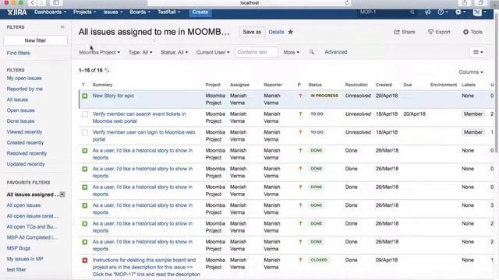
Task: Expand the Current User dropdown
Action: (213, 52)
